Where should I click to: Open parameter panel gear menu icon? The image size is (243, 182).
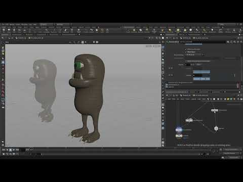click(228, 42)
